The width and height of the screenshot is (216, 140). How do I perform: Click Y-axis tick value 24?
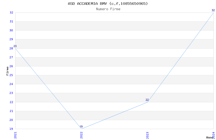11,84
